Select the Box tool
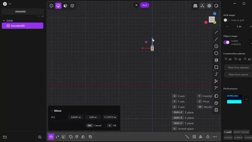252x142 pixels. (216, 103)
